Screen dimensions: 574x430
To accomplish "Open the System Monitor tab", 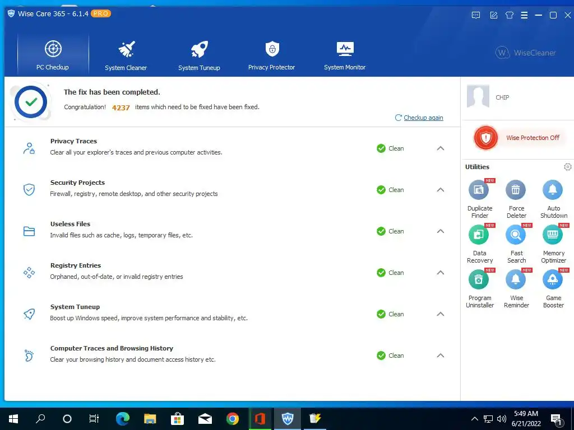I will click(x=345, y=55).
